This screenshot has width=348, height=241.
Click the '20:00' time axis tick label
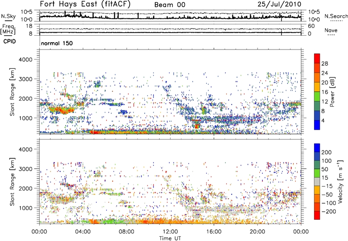click(x=258, y=232)
